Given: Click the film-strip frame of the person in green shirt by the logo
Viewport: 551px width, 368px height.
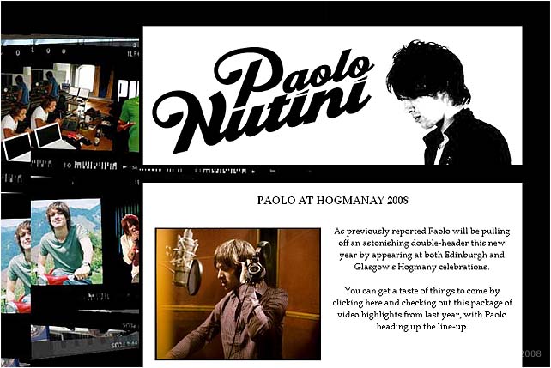Looking at the screenshot, I should 128,116.
